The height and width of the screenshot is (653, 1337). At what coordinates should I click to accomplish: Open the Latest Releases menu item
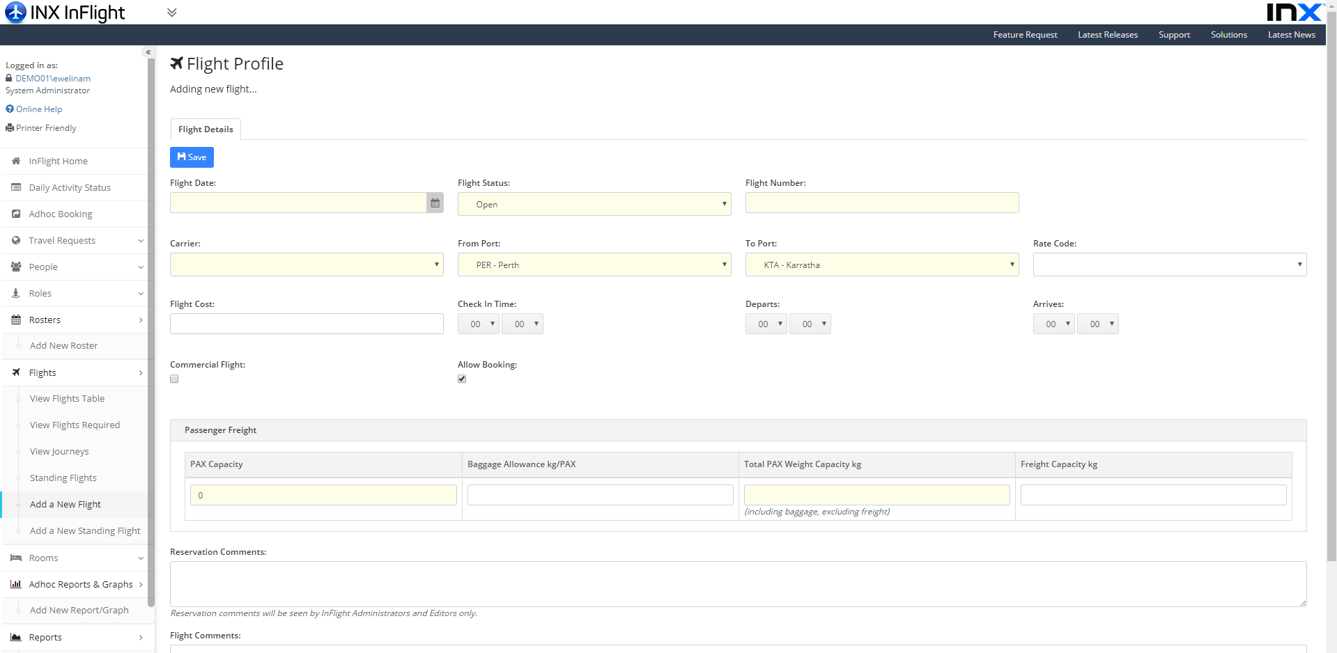point(1108,34)
